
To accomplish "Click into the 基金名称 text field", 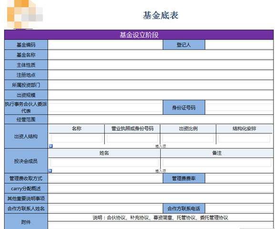I will [x=161, y=55].
